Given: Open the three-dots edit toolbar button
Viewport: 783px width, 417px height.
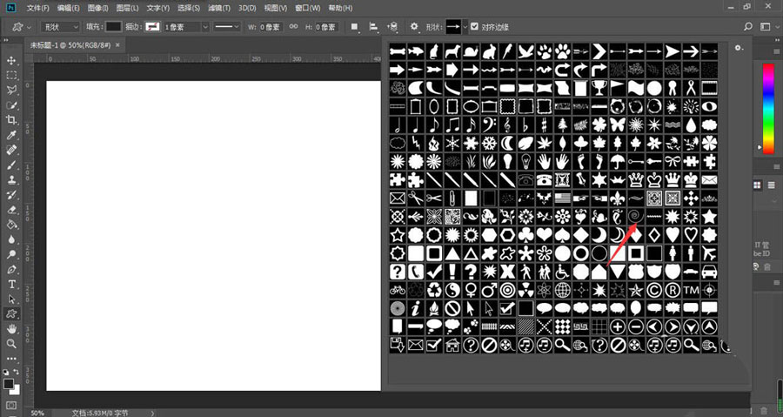Looking at the screenshot, I should point(11,359).
